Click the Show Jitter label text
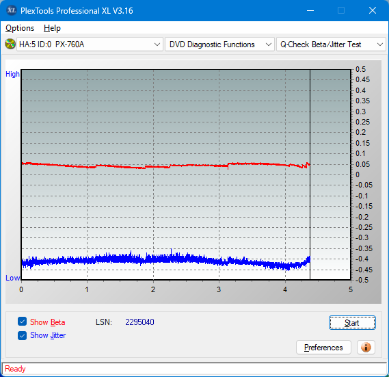This screenshot has width=389, height=377. click(x=48, y=335)
